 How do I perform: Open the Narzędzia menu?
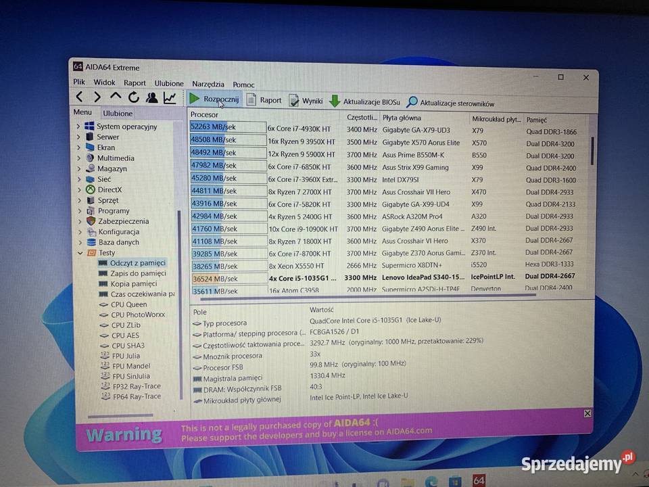tap(208, 84)
